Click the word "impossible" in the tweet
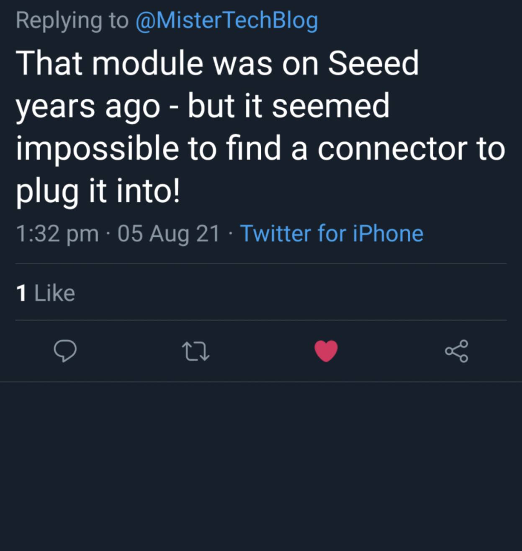Screen dimensions: 522x551 [x=98, y=148]
